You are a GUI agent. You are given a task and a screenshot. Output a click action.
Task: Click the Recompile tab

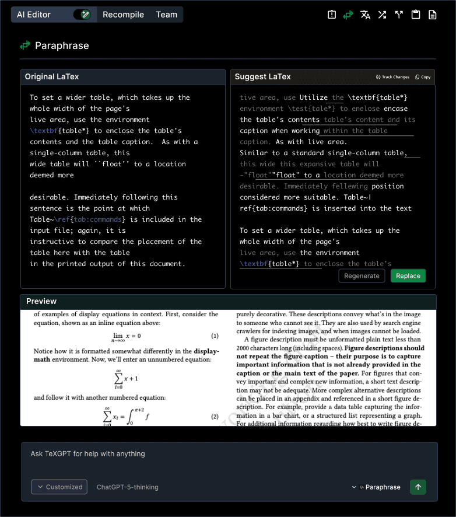(123, 15)
